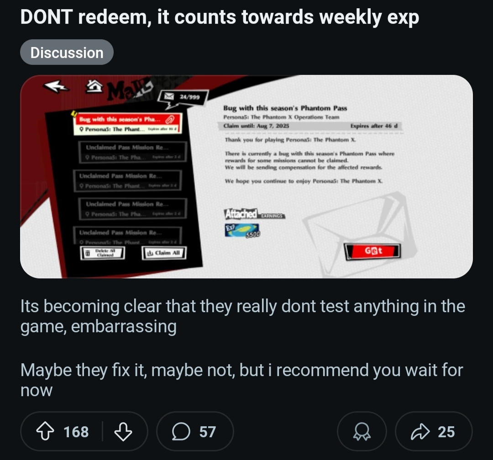Select the first Unclaimed Pass Mission Re... mail
This screenshot has width=493, height=460.
(x=133, y=152)
